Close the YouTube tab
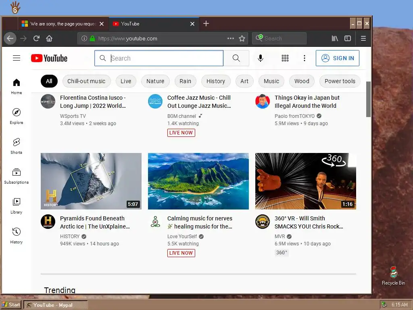The height and width of the screenshot is (310, 413). pos(192,24)
